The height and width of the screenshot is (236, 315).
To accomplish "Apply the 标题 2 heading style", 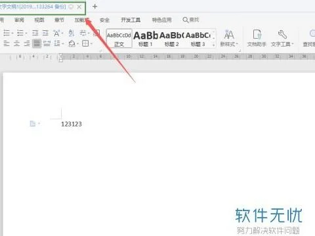I will coord(172,39).
